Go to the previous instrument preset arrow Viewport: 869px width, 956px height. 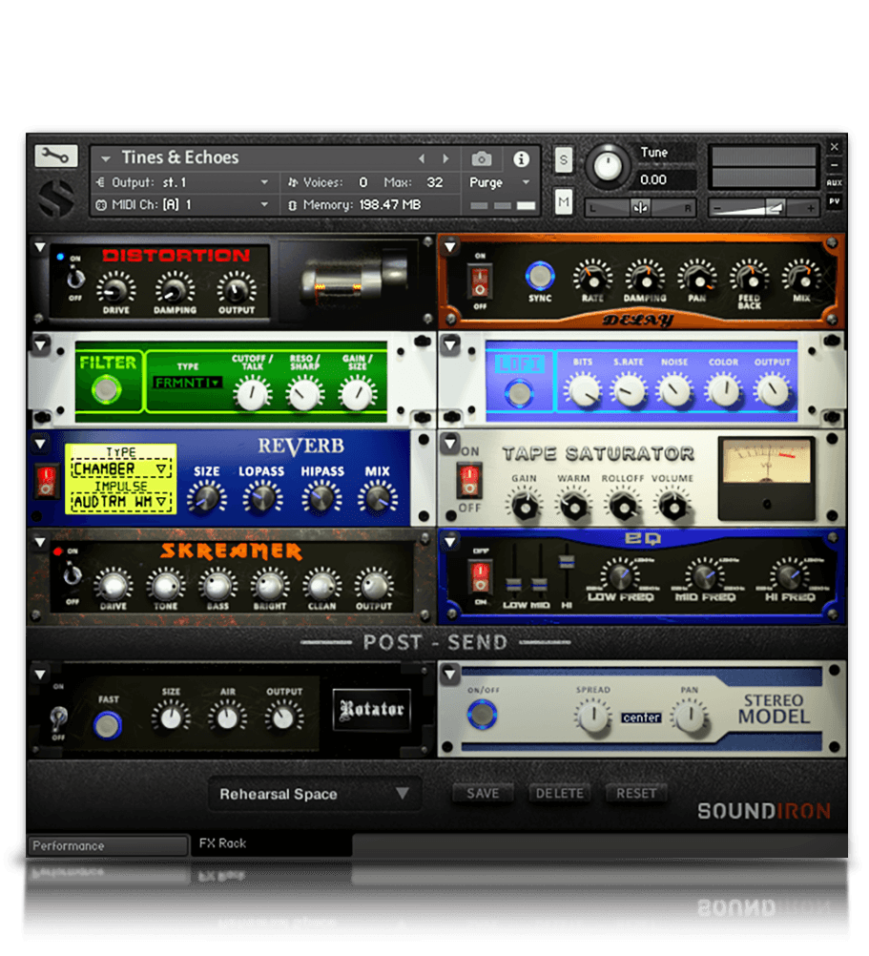(422, 158)
